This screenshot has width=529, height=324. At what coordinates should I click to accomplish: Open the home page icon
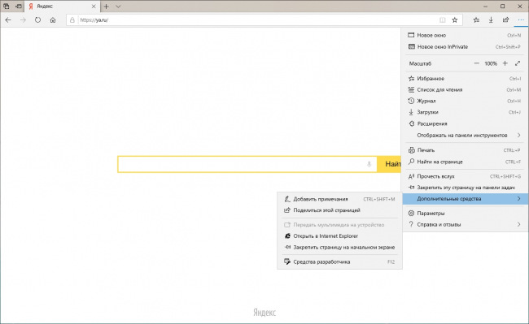pyautogui.click(x=53, y=20)
